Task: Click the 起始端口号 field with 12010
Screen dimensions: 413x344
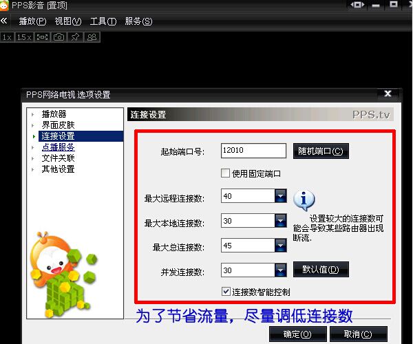Action: point(253,151)
